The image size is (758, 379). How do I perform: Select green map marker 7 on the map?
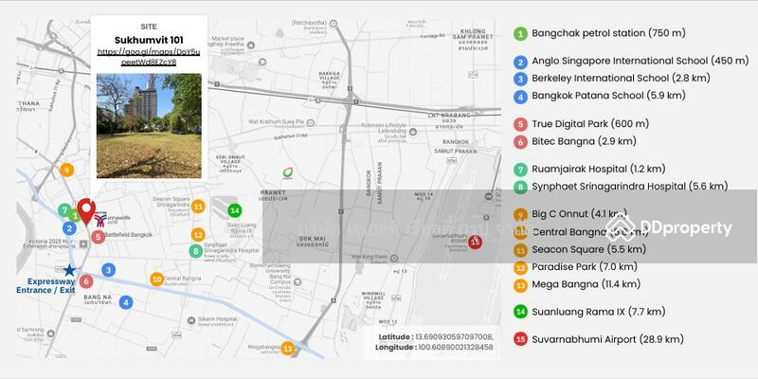[63, 210]
